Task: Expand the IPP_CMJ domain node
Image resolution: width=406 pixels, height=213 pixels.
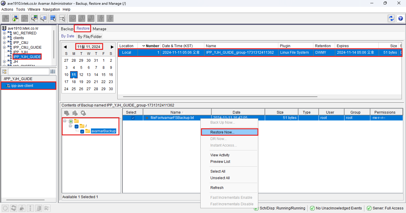Action: tap(4, 43)
